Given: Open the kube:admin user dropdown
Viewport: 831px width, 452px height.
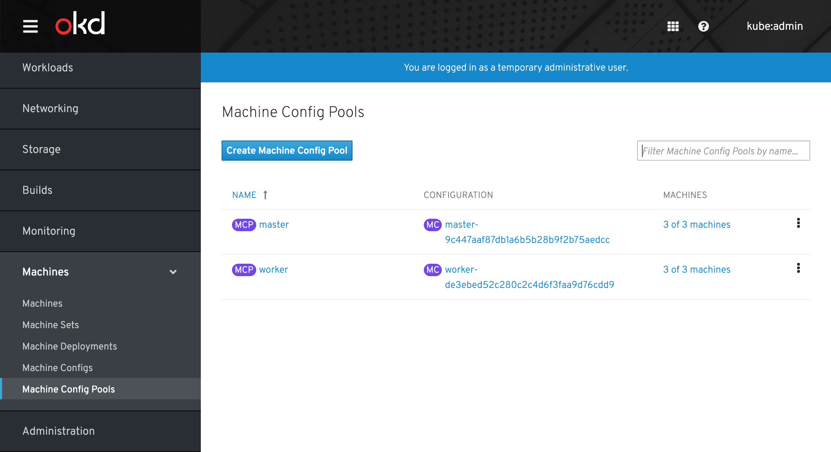Looking at the screenshot, I should point(775,26).
